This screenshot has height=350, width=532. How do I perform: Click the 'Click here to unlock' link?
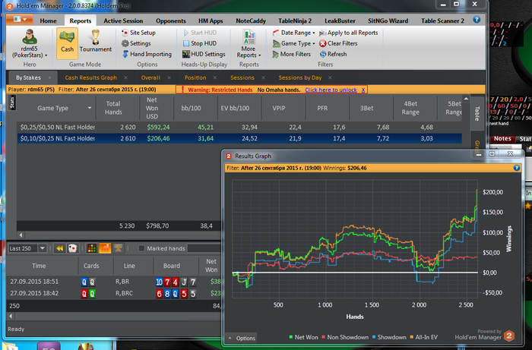click(x=331, y=90)
